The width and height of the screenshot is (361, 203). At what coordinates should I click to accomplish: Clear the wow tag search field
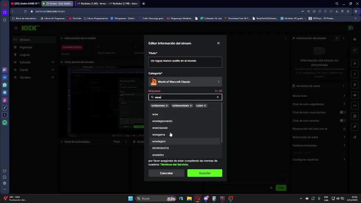coord(217,97)
